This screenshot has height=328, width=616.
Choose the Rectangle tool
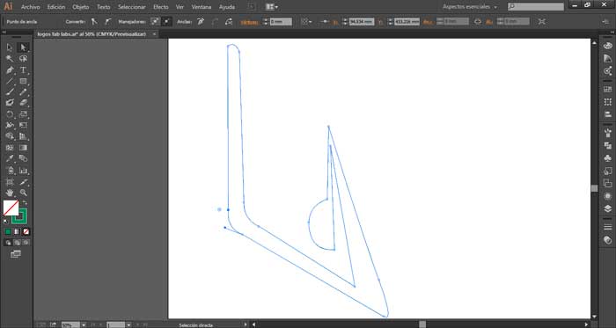[x=23, y=81]
